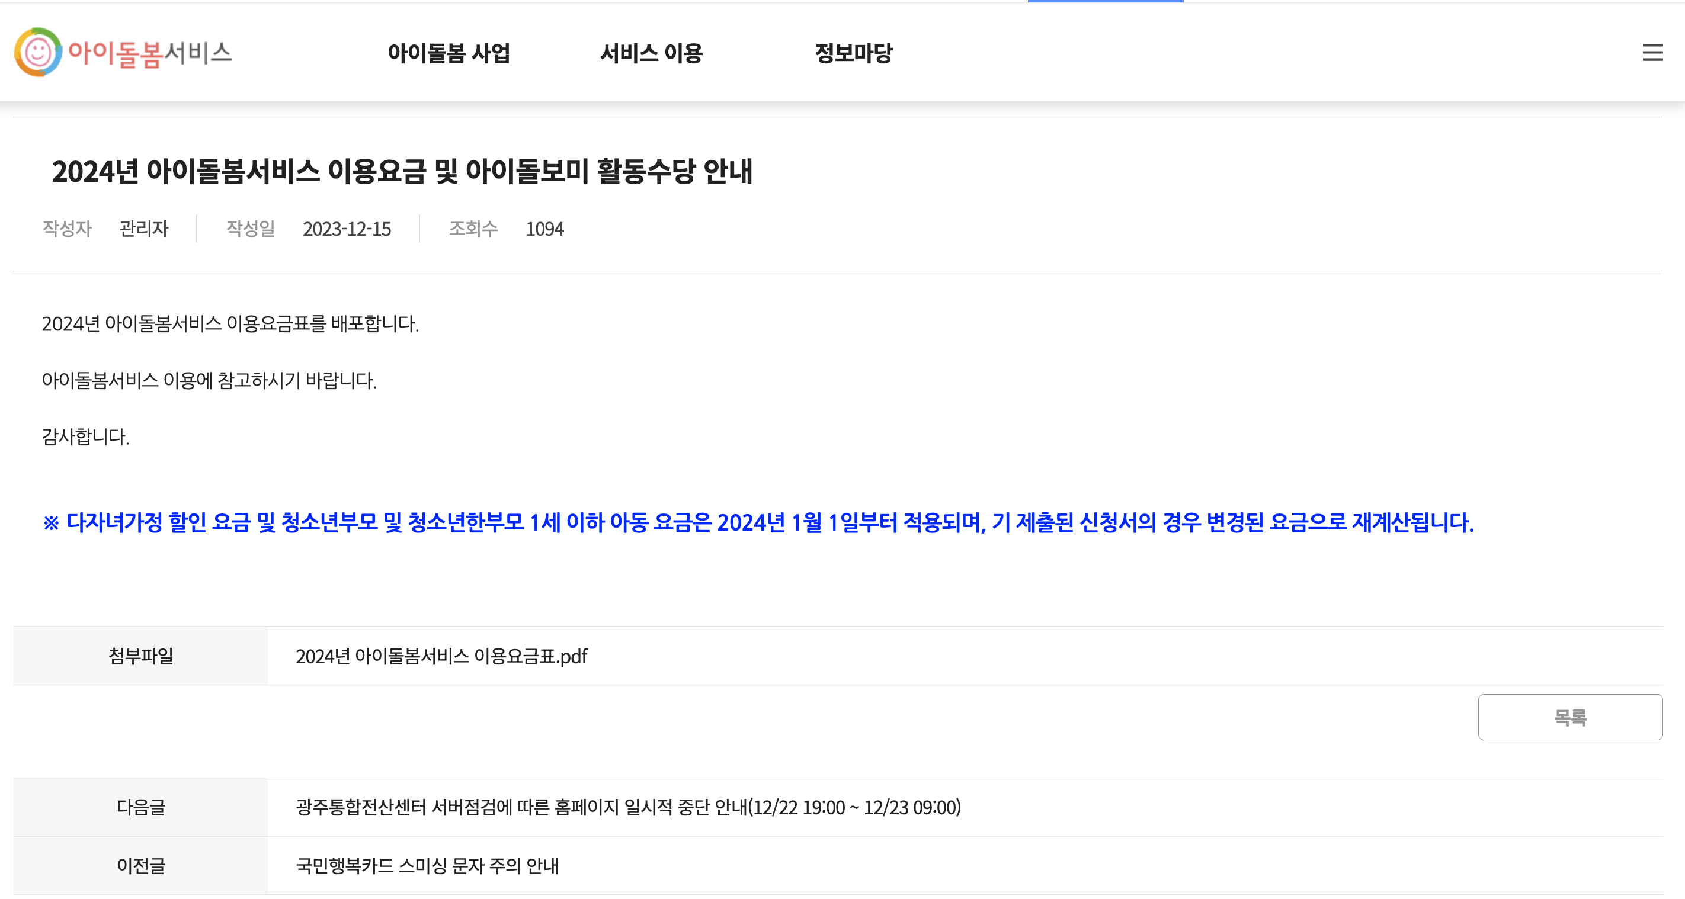Click the posting date 2023-12-15
Screen dimensions: 1685x899
click(347, 229)
